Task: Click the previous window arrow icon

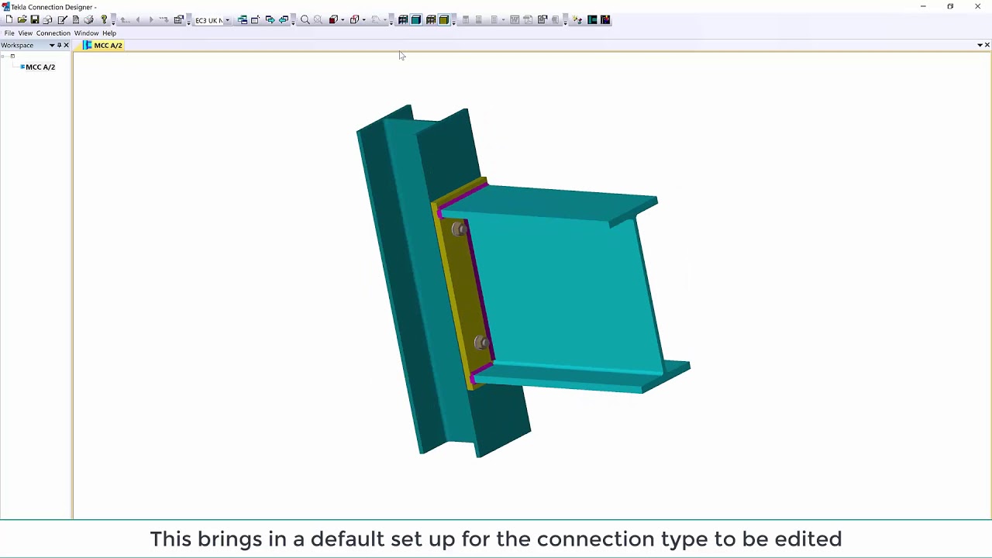Action: click(284, 19)
